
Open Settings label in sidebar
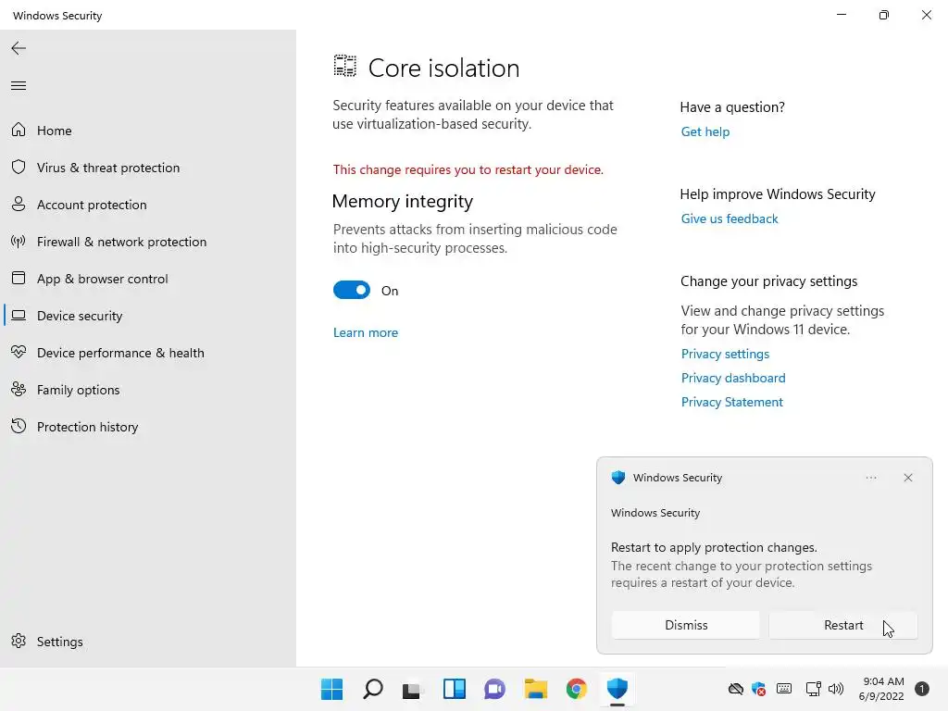coord(60,642)
